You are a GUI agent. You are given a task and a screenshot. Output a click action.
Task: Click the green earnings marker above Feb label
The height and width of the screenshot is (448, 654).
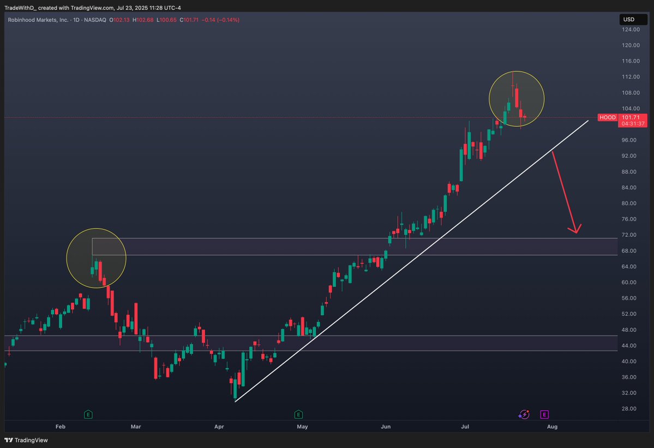(88, 414)
